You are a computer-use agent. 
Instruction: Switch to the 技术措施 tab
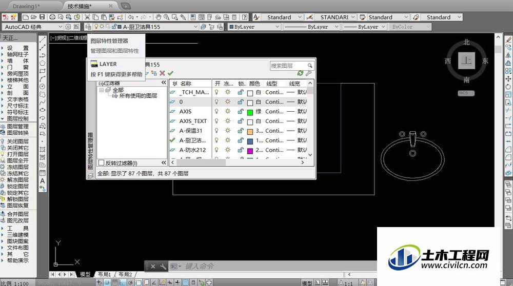pyautogui.click(x=80, y=6)
